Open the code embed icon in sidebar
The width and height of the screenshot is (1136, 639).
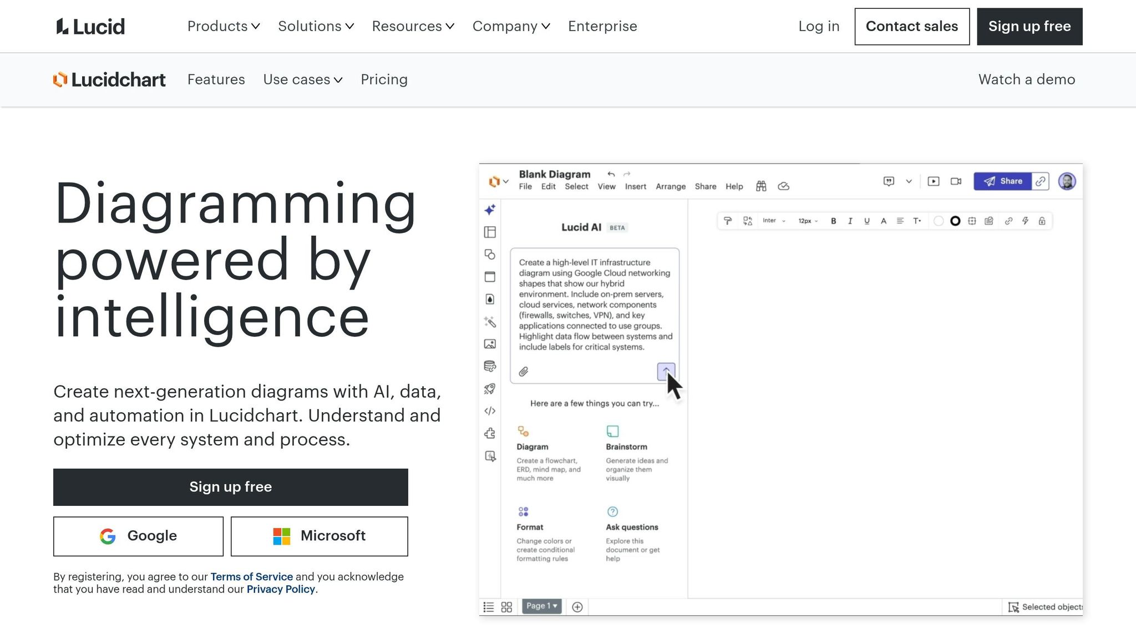490,411
